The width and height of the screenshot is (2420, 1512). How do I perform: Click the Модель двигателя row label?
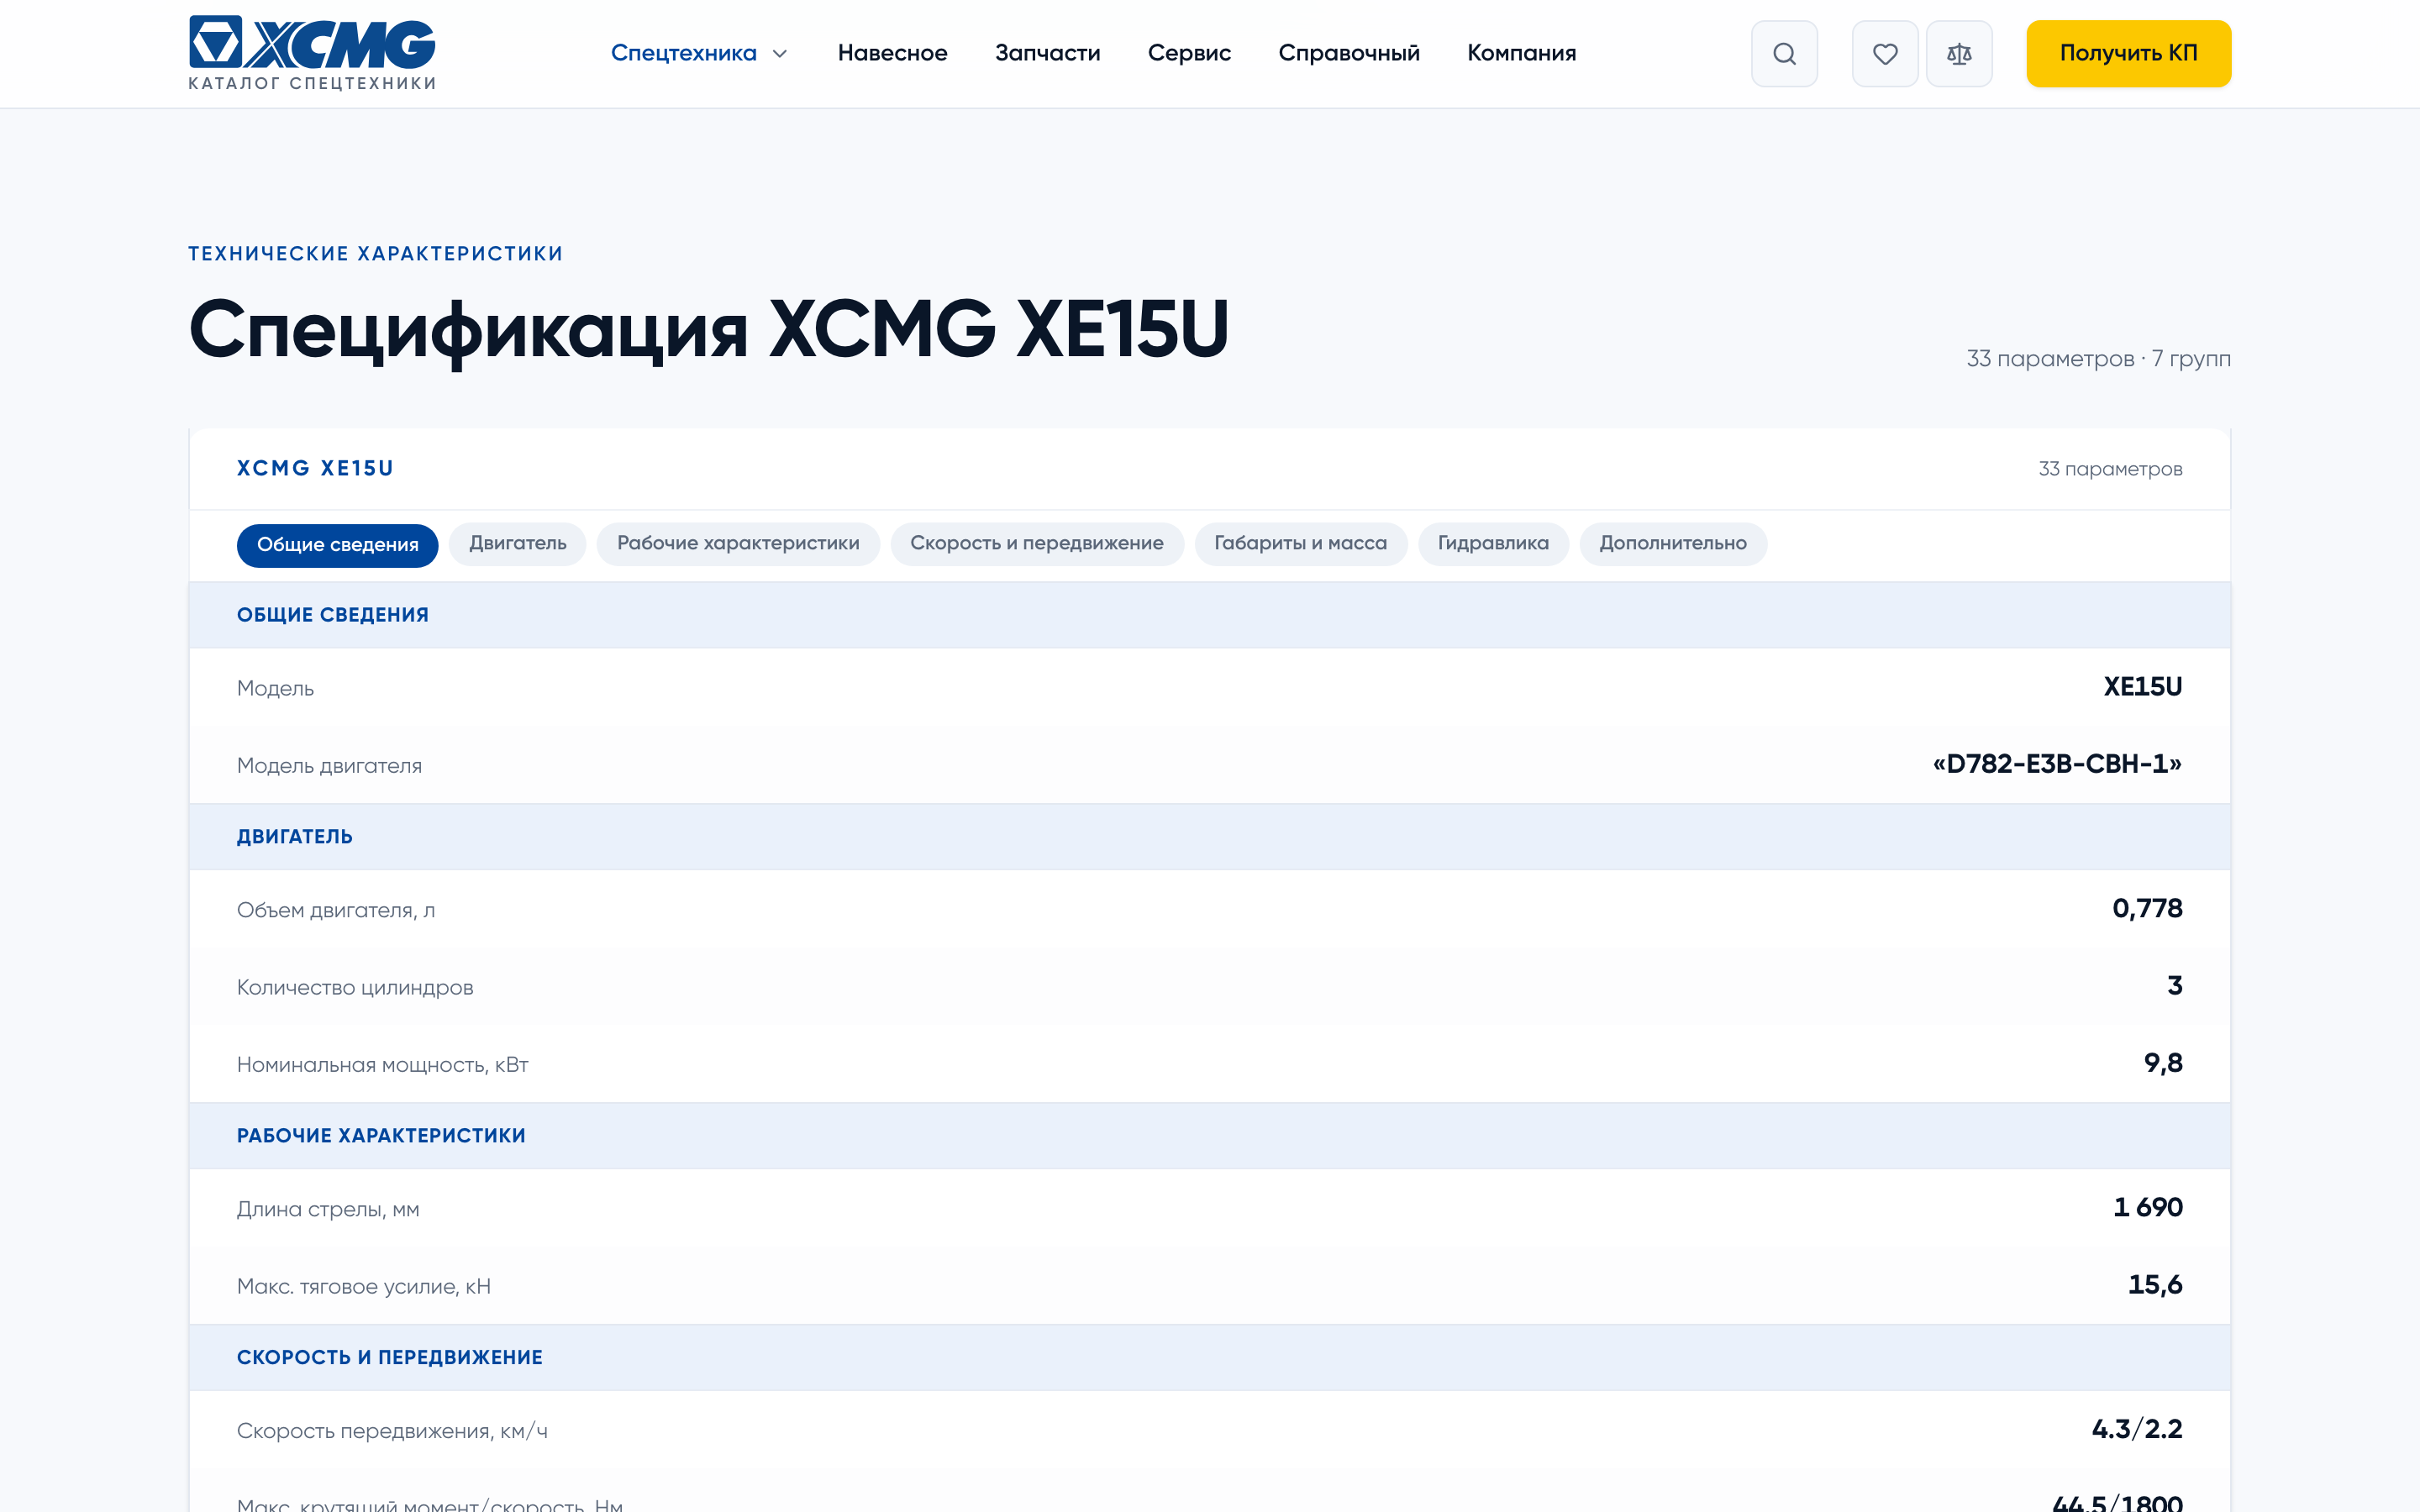tap(329, 766)
